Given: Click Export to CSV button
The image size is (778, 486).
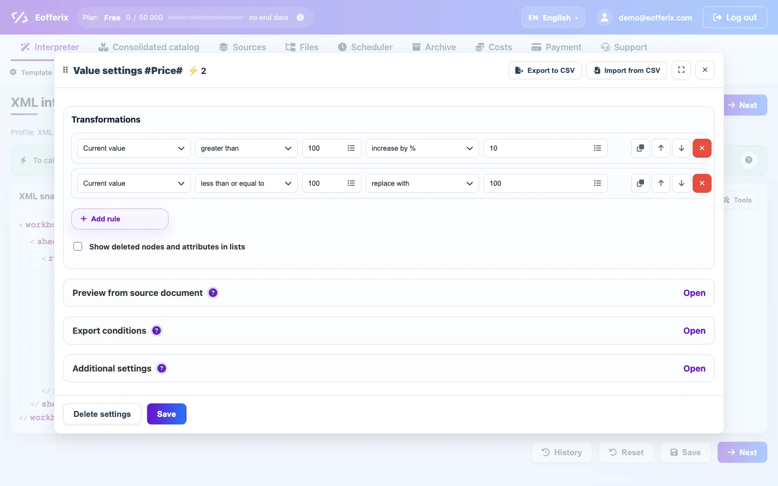Looking at the screenshot, I should 545,70.
